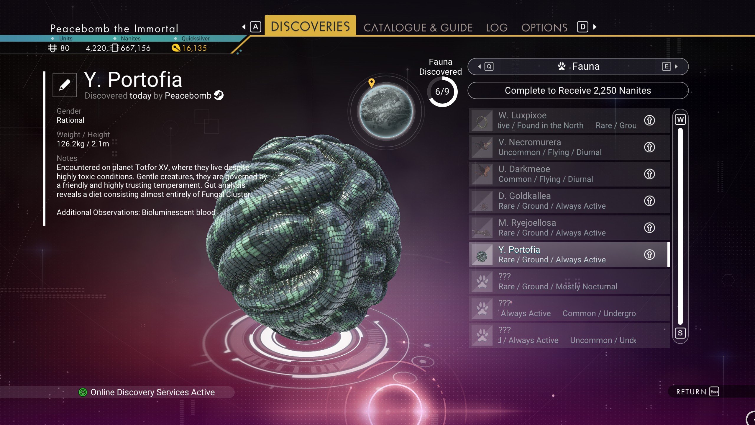Click the upload icon on W. Luxpixoe row
Image resolution: width=755 pixels, height=425 pixels.
click(x=649, y=120)
